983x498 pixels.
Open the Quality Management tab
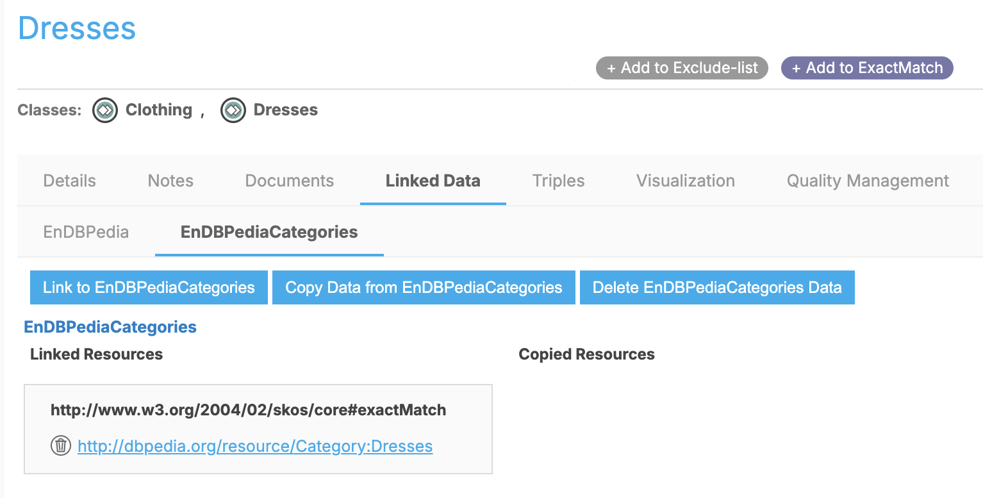pos(868,181)
